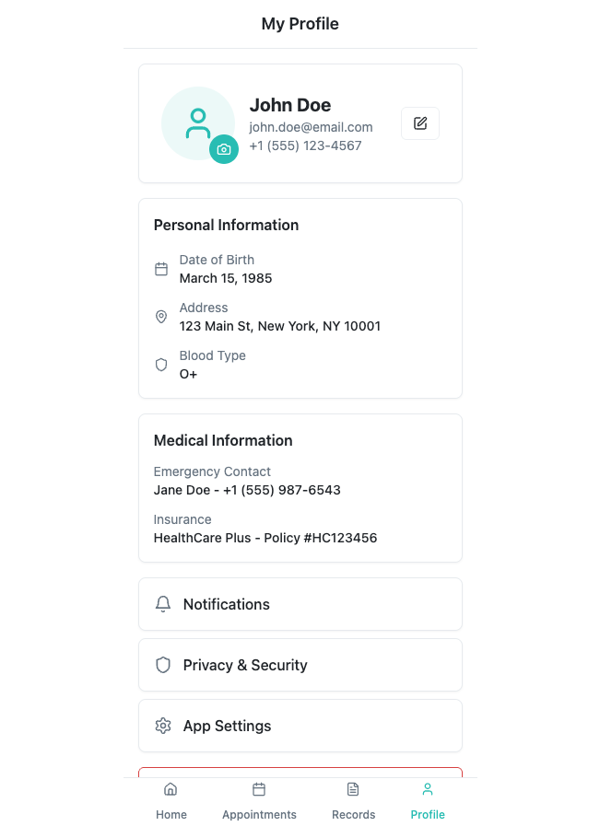
Task: Open the App Settings row
Action: pyautogui.click(x=300, y=726)
